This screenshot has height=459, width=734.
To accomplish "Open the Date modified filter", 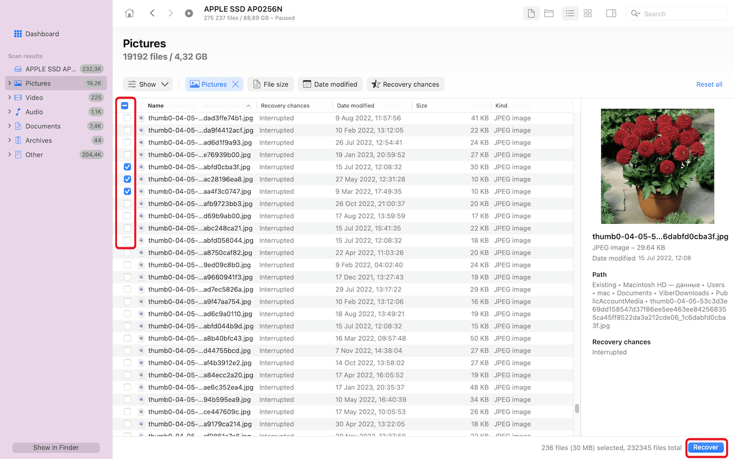I will [330, 84].
